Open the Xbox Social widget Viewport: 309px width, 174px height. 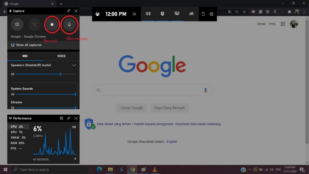[x=191, y=14]
